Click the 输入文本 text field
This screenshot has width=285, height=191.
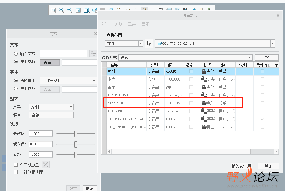click(64, 54)
